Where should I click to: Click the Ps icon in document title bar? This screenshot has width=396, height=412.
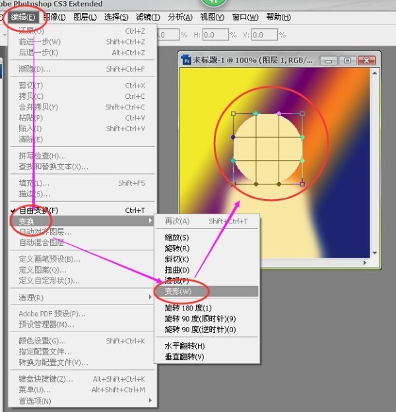pyautogui.click(x=188, y=61)
